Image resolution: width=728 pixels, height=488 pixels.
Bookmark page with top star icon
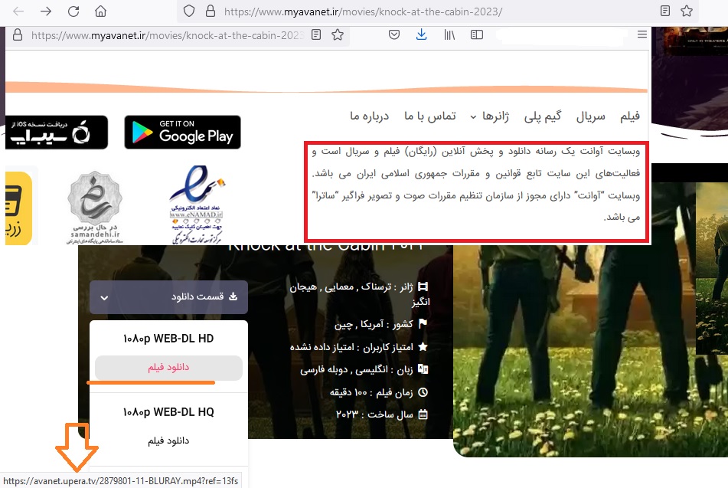(687, 11)
